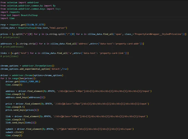Click the ZILLOW_SF_SITE constant
The height and width of the screenshot is (139, 188).
click(x=35, y=25)
